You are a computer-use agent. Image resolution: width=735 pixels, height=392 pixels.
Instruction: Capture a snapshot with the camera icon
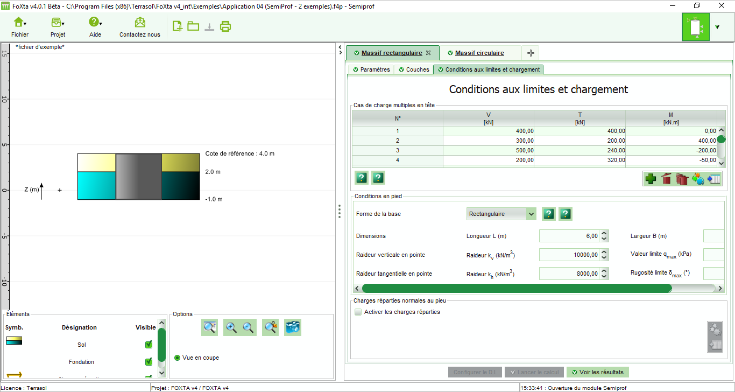tap(293, 327)
